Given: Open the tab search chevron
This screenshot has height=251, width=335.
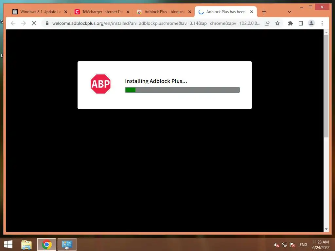Looking at the screenshot, I should click(x=289, y=12).
